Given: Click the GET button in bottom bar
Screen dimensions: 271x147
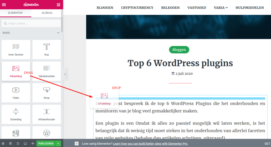Looking at the screenshot, I should click(267, 144).
